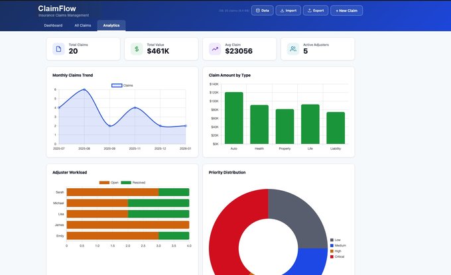
Task: Click Emily's green Resolved bar segment
Action: pyautogui.click(x=174, y=236)
